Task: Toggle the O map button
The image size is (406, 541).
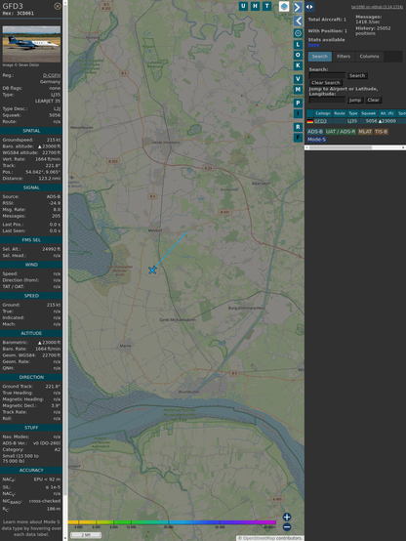Action: pos(298,55)
